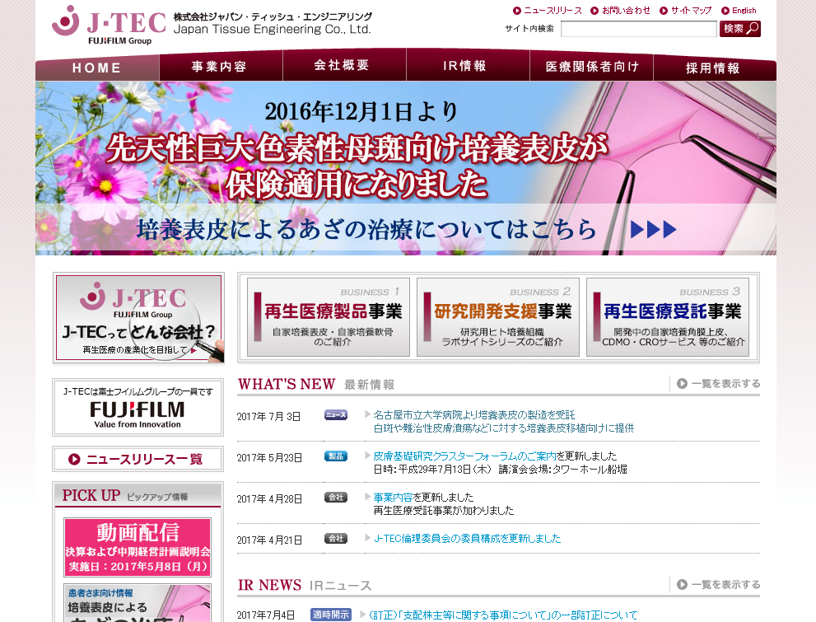Image resolution: width=816 pixels, height=622 pixels.
Task: Click the WHAT'S NEW 最新情報 heading
Action: coord(316,384)
